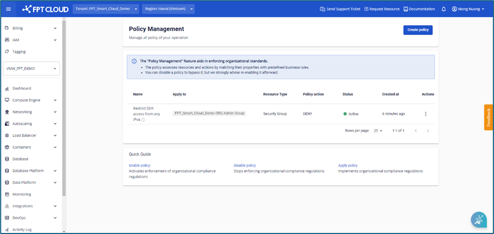
Task: Go to next page arrow in pagination
Action: click(x=428, y=131)
